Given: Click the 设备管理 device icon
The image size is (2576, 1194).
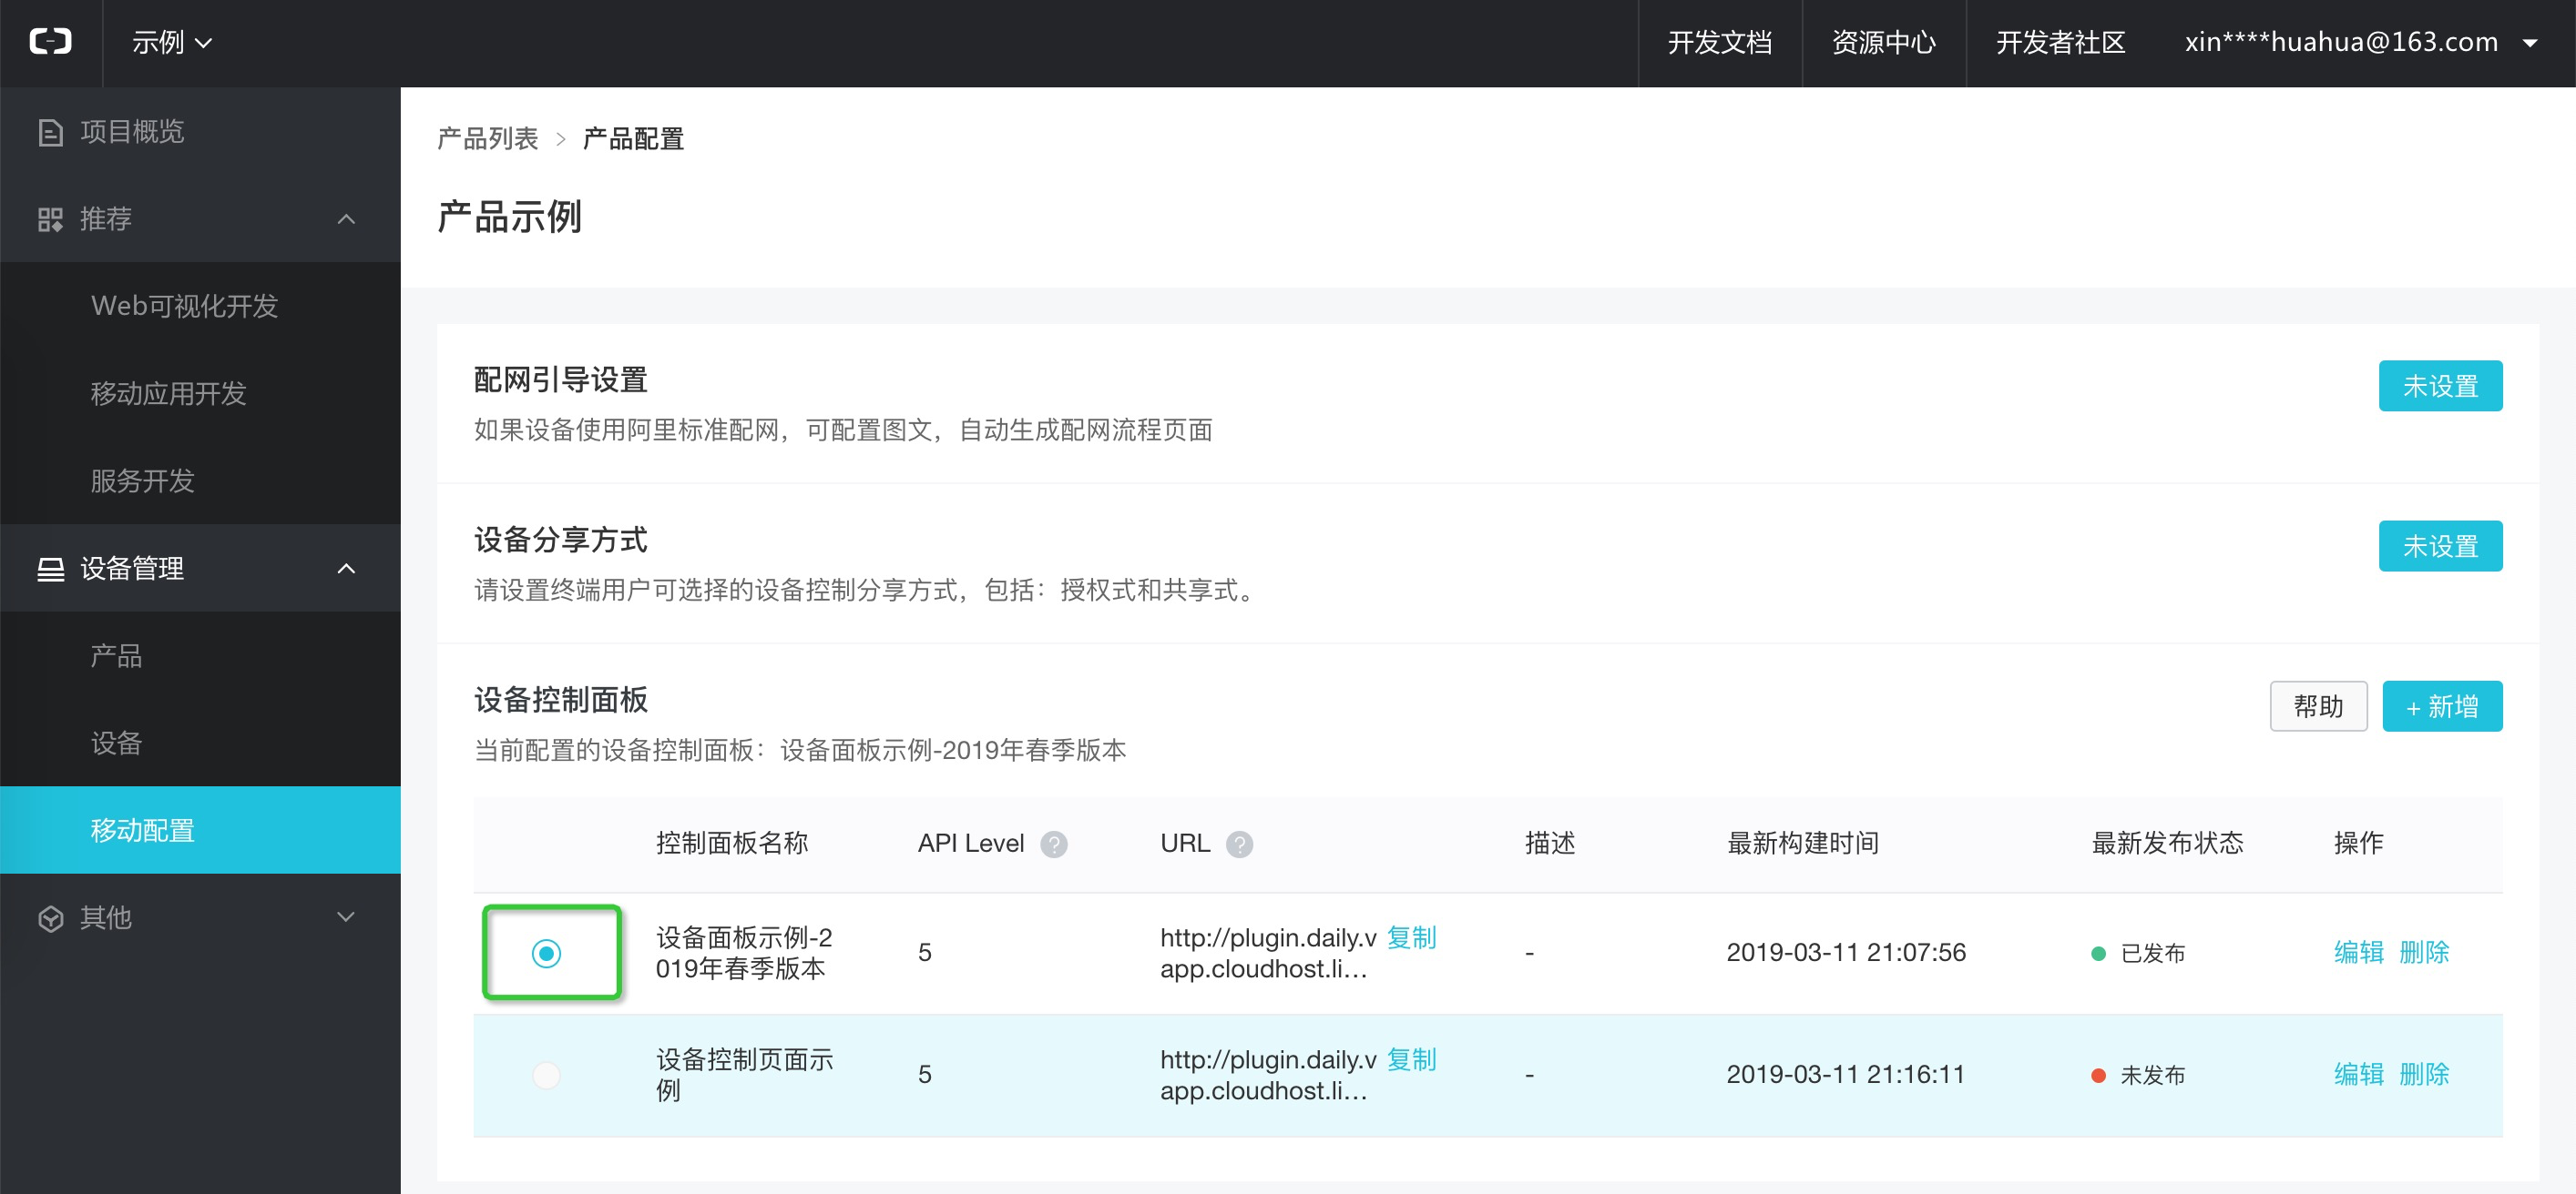Looking at the screenshot, I should [50, 569].
